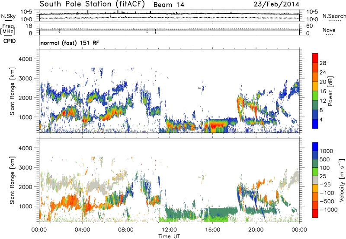Image resolution: width=346 pixels, height=239 pixels.
Task: Click the 'Beam 14' label
Action: click(169, 5)
